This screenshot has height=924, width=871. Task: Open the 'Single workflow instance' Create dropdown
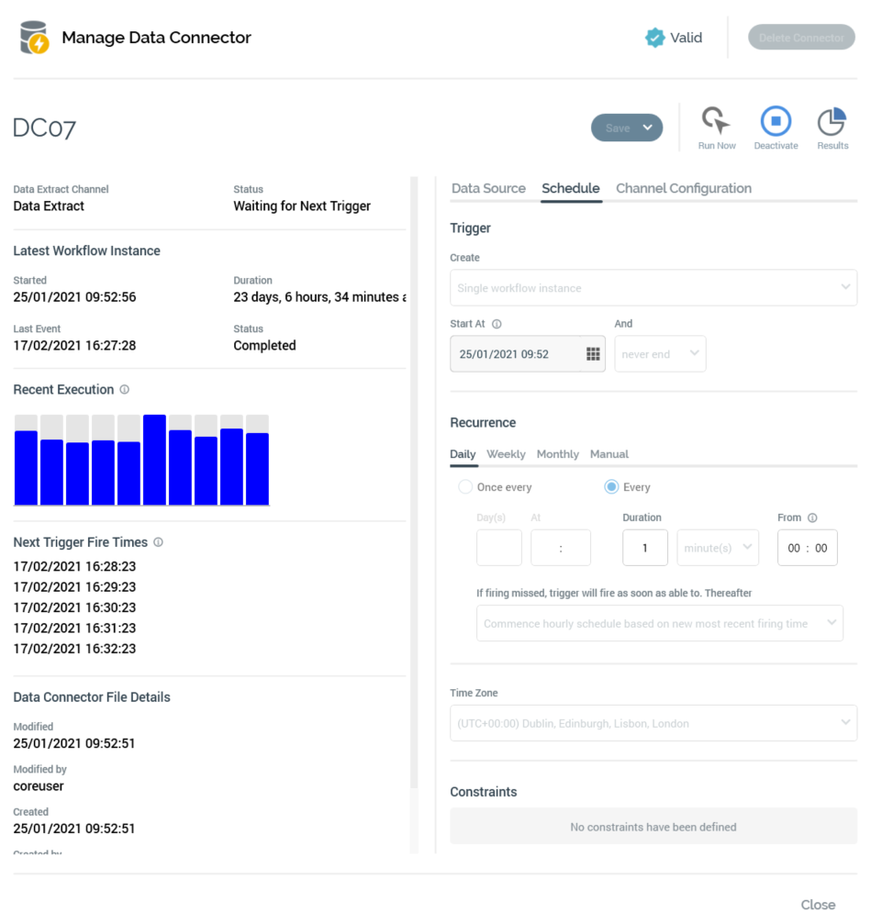point(653,288)
